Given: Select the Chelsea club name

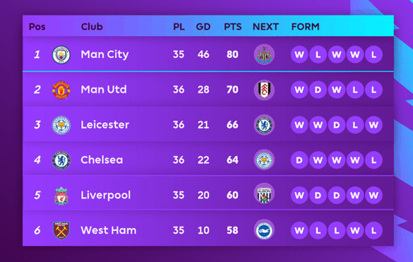Looking at the screenshot, I should (102, 160).
